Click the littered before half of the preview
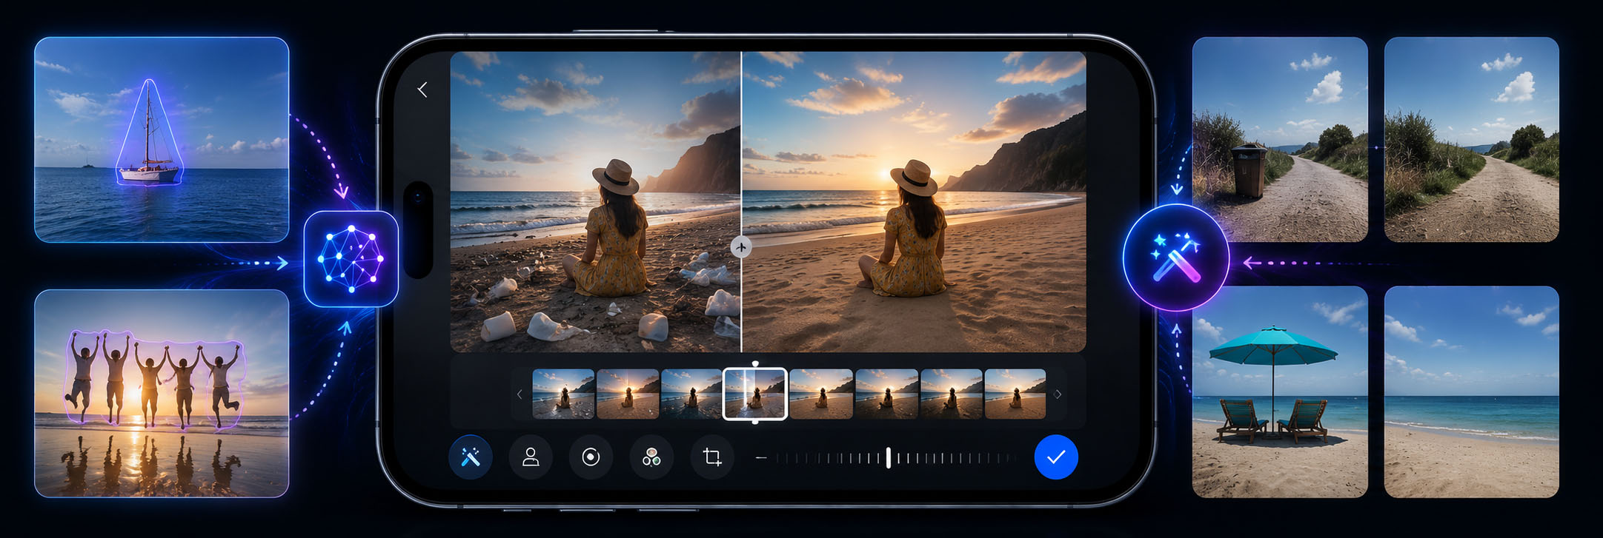The width and height of the screenshot is (1603, 538). click(x=595, y=202)
